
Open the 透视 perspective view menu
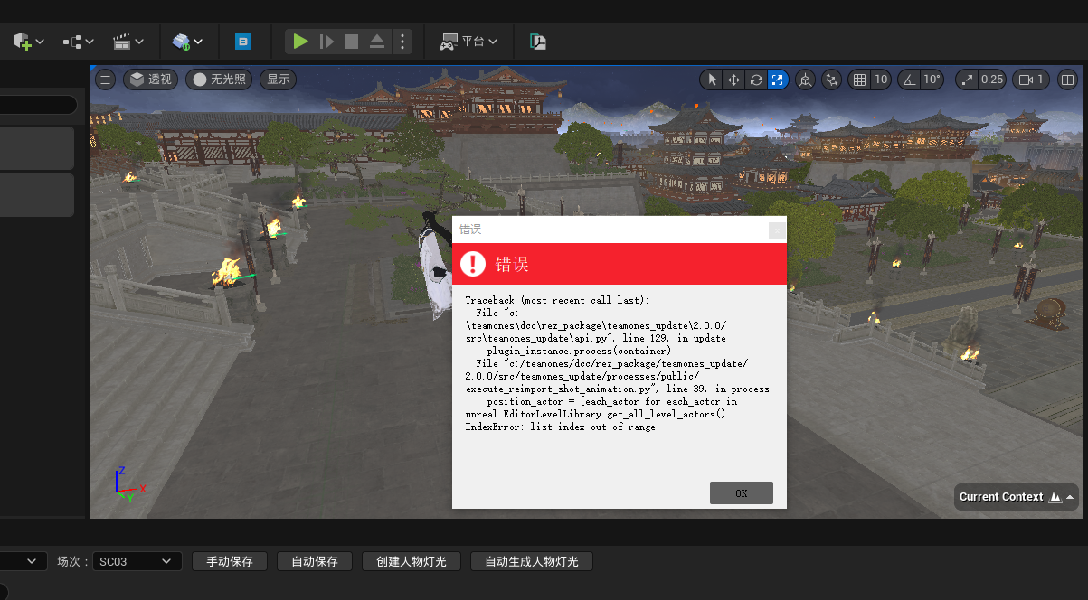click(x=150, y=80)
